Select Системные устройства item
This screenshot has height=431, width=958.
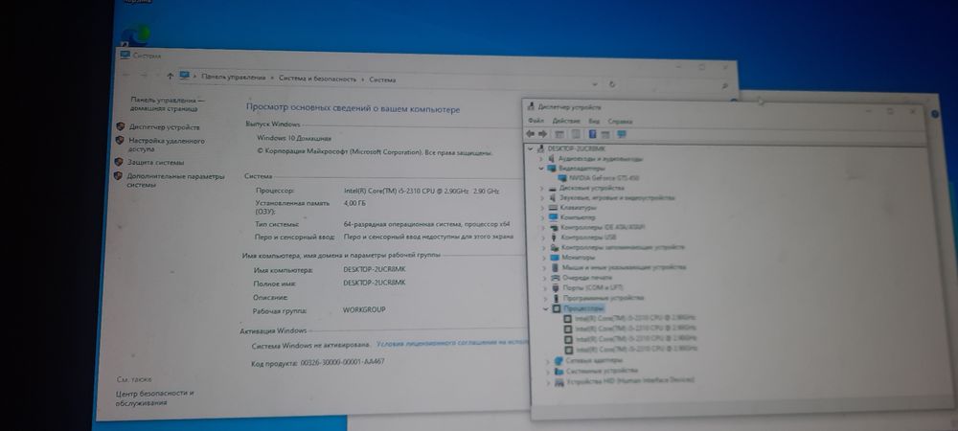pos(602,371)
